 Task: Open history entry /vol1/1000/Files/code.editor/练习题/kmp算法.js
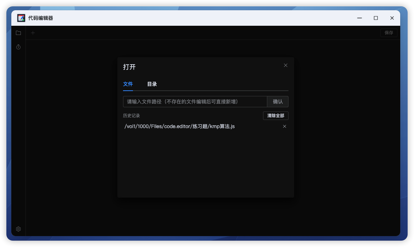[180, 127]
